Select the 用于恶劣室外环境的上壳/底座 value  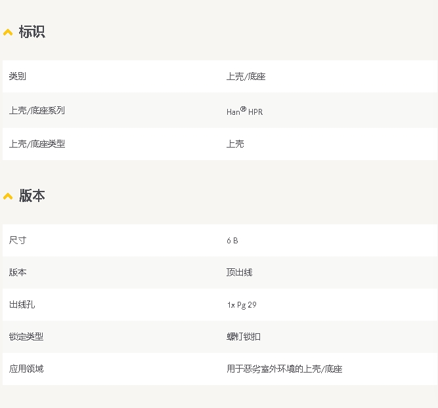click(284, 369)
